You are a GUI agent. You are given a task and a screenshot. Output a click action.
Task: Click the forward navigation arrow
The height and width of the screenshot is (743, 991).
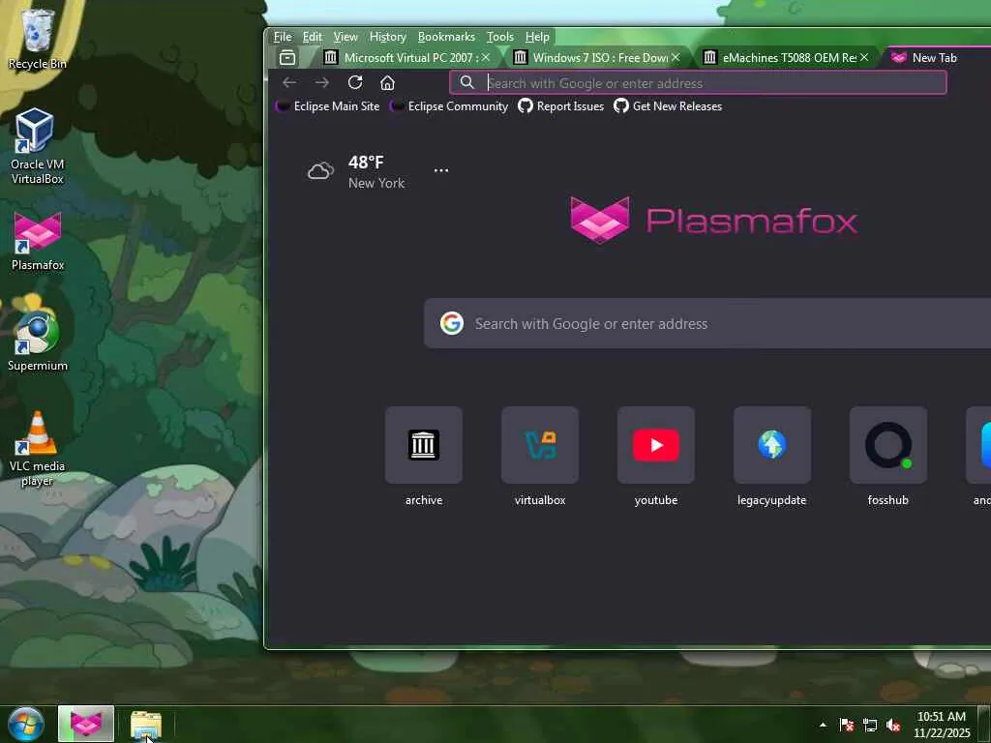click(321, 83)
